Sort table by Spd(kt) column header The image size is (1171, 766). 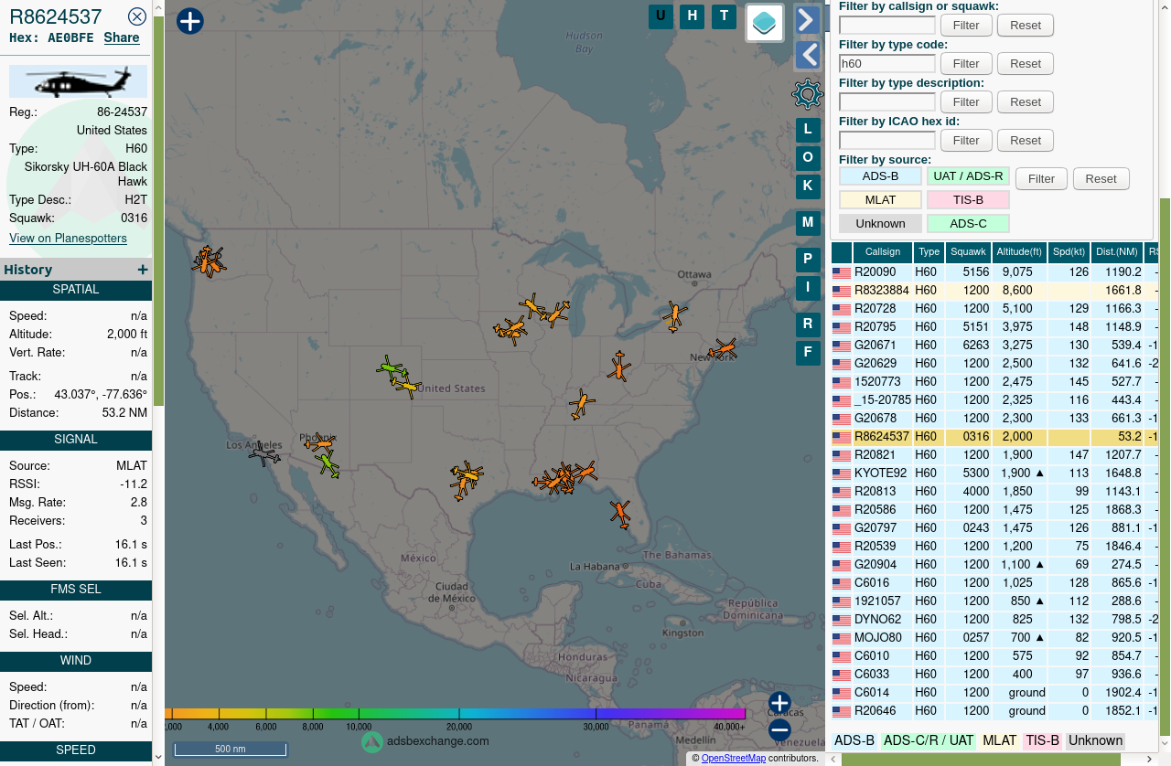point(1069,252)
